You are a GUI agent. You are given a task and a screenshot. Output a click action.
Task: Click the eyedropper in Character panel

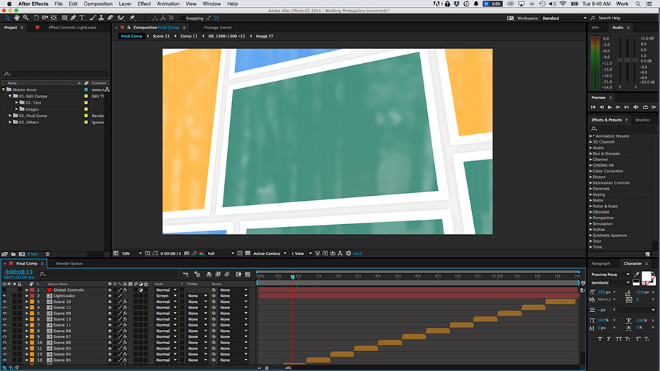(x=637, y=275)
